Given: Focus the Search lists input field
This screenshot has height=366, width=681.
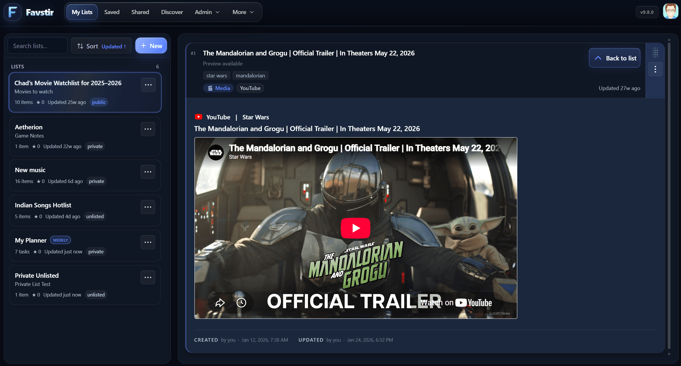Looking at the screenshot, I should (37, 46).
